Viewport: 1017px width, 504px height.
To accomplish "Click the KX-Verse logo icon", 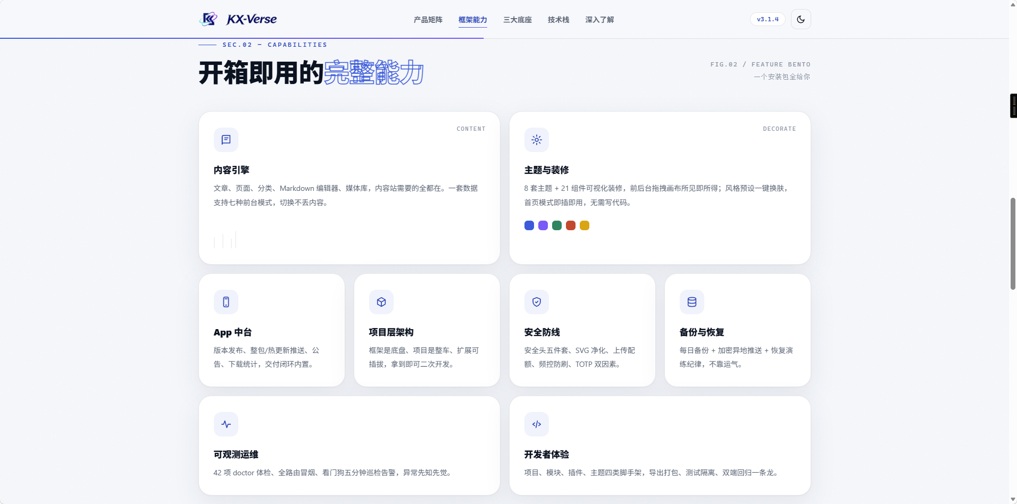I will click(x=209, y=19).
